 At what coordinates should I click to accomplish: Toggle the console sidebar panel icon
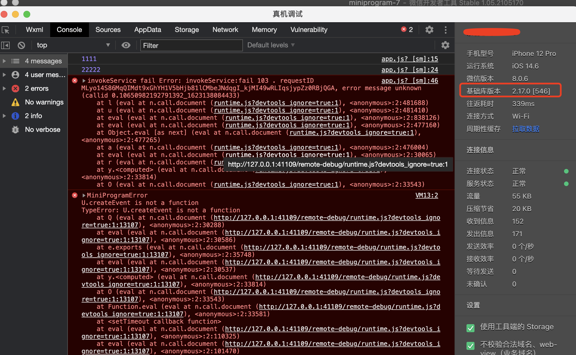point(5,45)
